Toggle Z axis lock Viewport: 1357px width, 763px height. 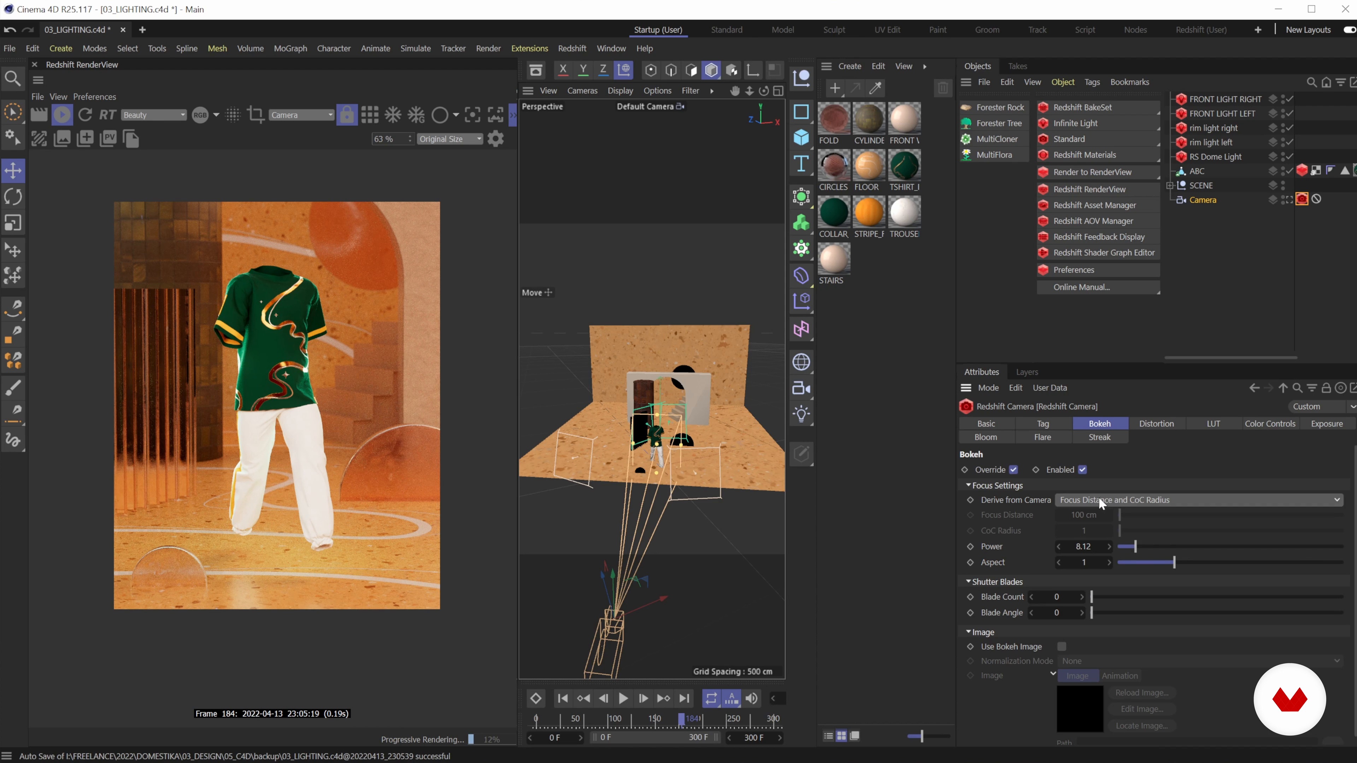(x=603, y=70)
